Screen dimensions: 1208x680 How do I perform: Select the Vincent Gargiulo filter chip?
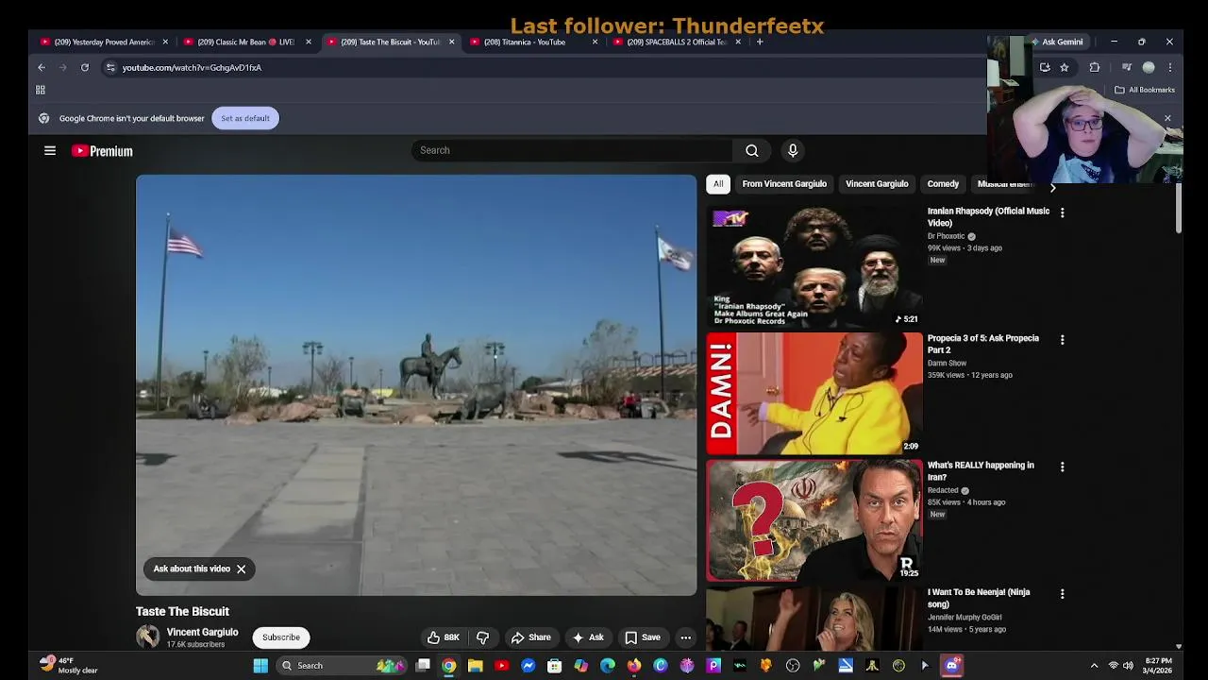tap(877, 184)
